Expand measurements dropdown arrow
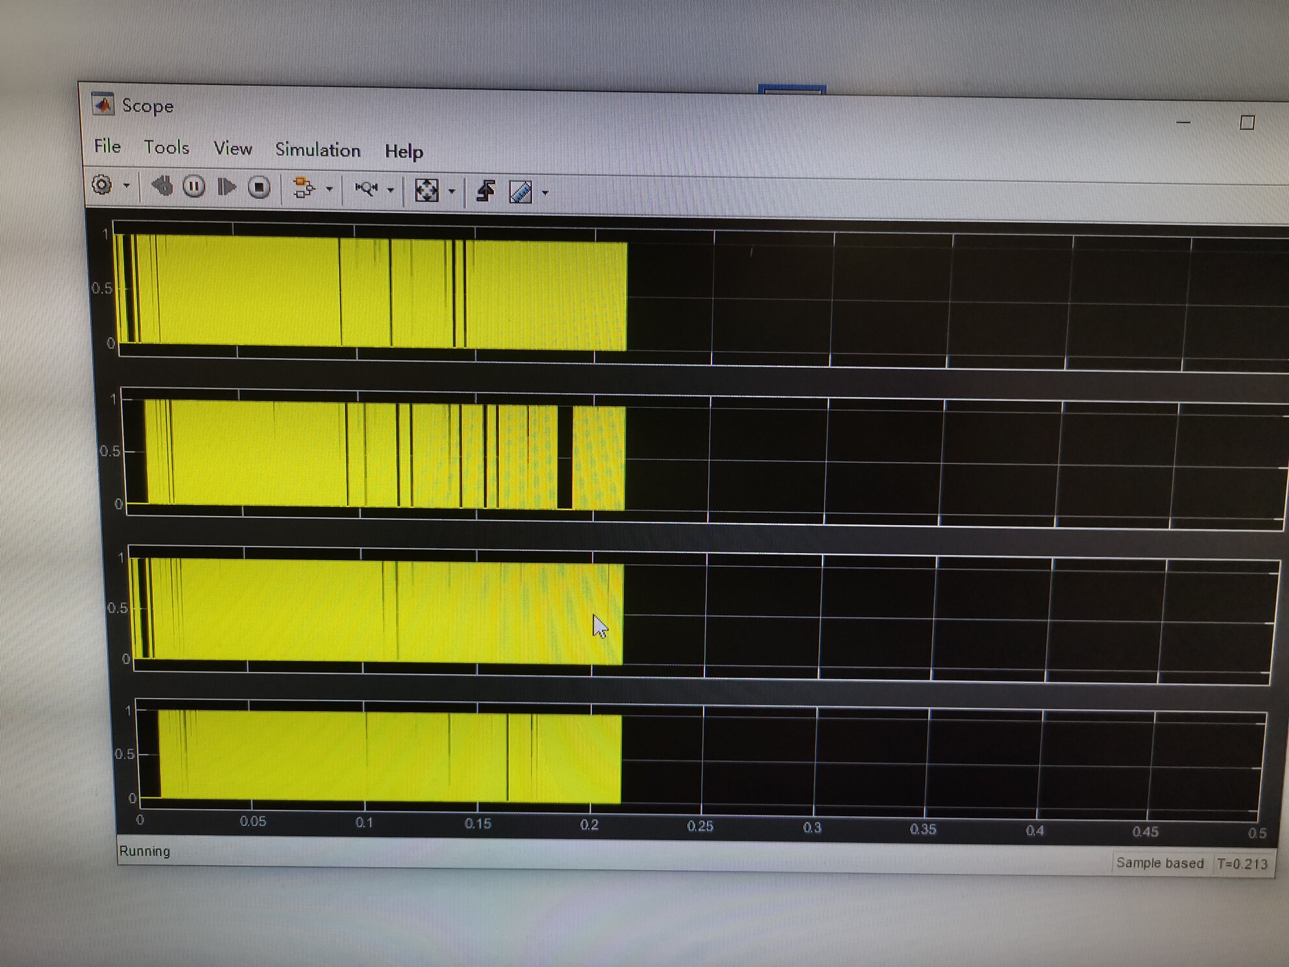 pyautogui.click(x=545, y=192)
